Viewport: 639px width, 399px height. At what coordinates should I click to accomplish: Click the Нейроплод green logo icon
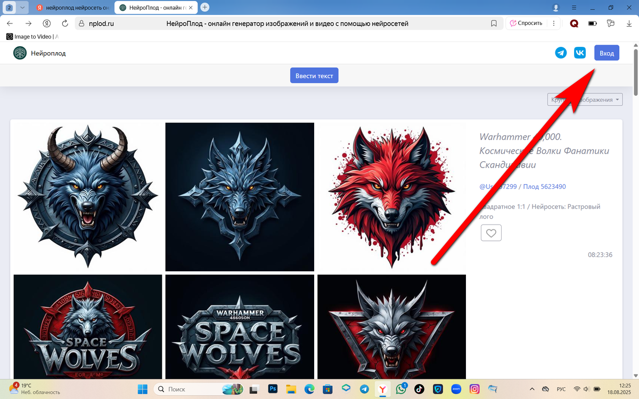tap(20, 53)
